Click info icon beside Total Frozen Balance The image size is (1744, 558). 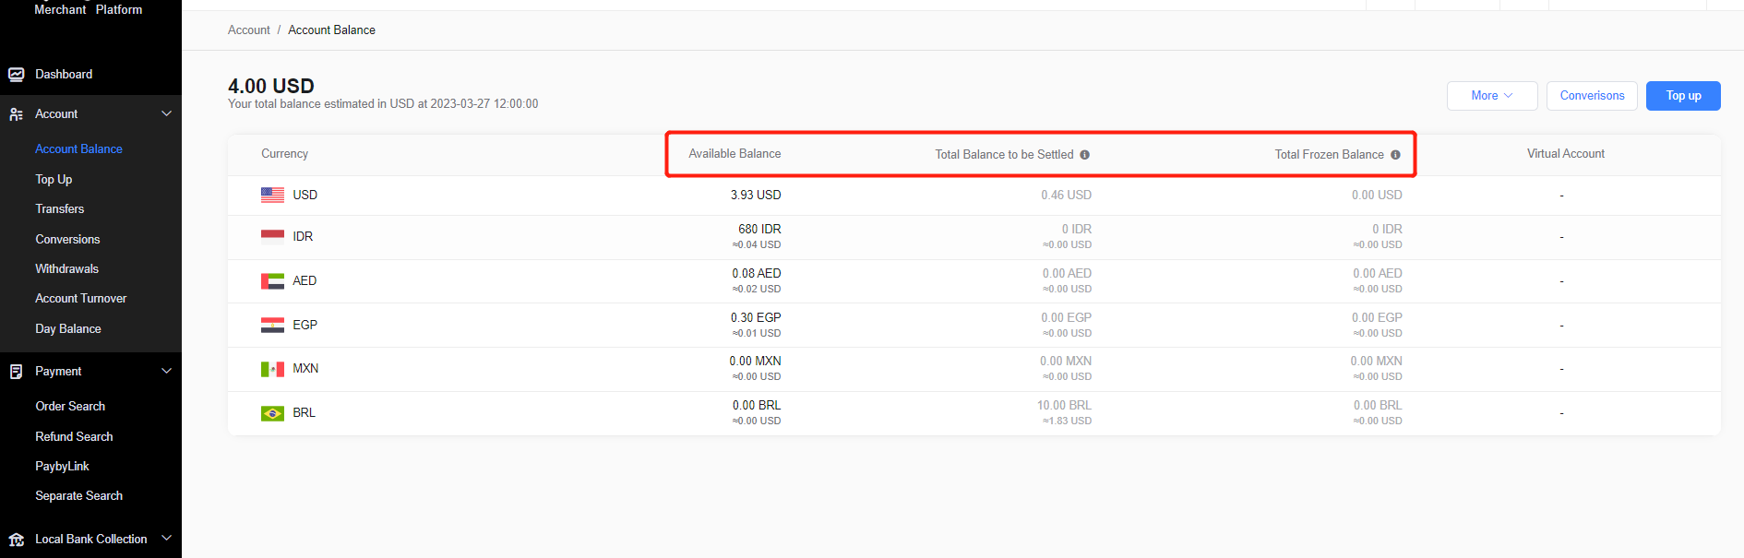pos(1395,155)
